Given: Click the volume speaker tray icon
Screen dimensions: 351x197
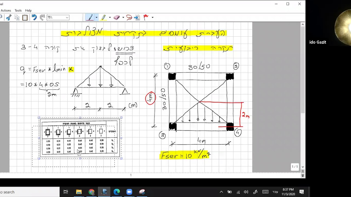Looking at the screenshot, I should (246, 192).
